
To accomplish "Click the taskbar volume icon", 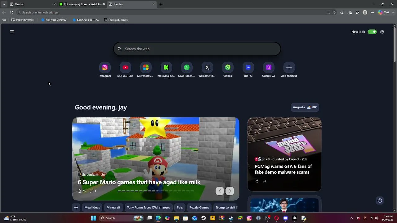I will click(377, 218).
